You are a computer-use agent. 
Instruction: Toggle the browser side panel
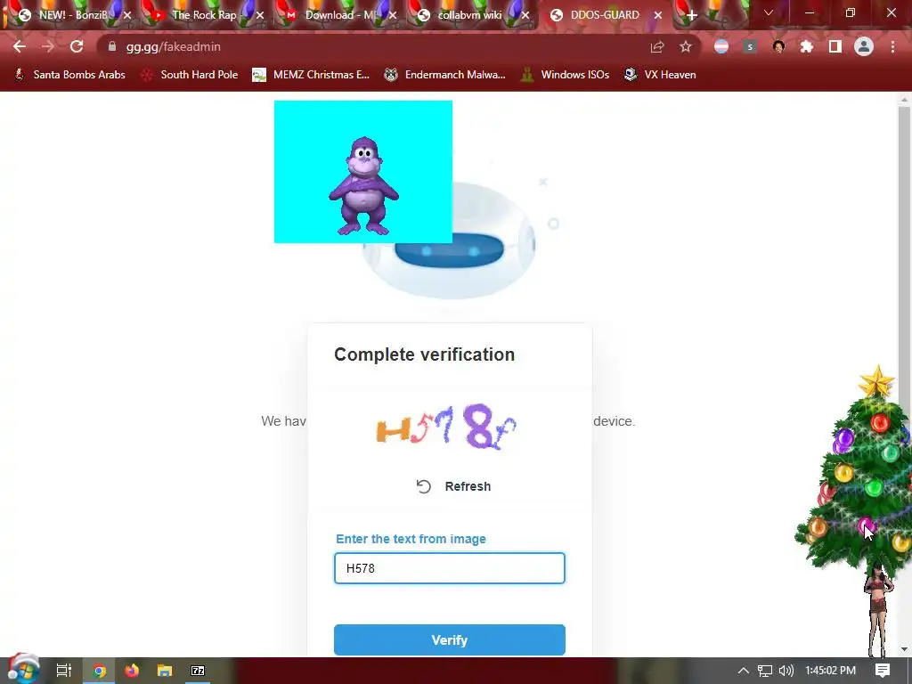835,46
